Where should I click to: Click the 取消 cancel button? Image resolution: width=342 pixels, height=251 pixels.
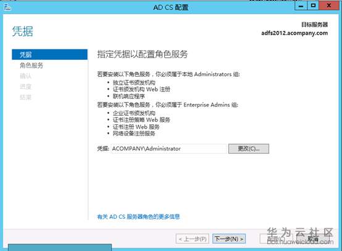click(313, 239)
